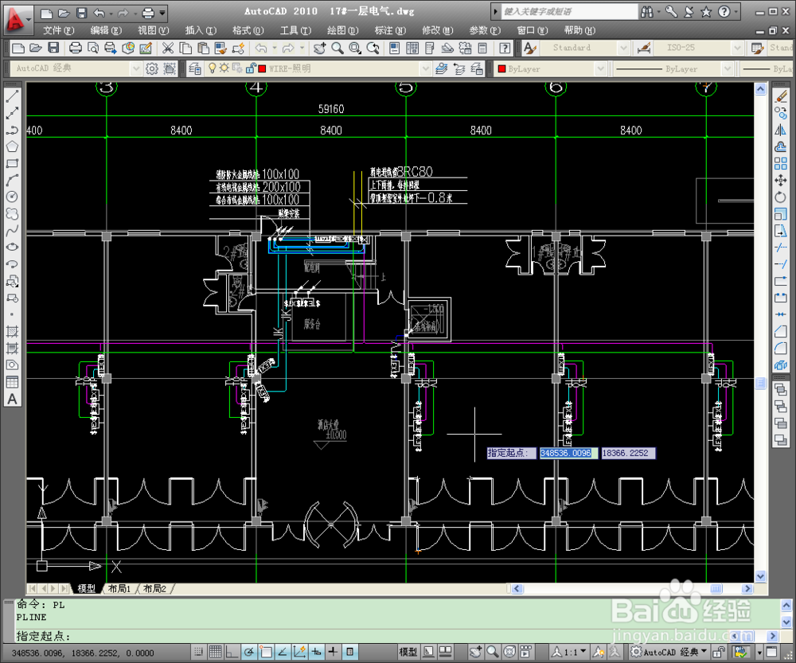This screenshot has height=663, width=796.
Task: Select the Line tool in draw toolbar
Action: point(12,96)
